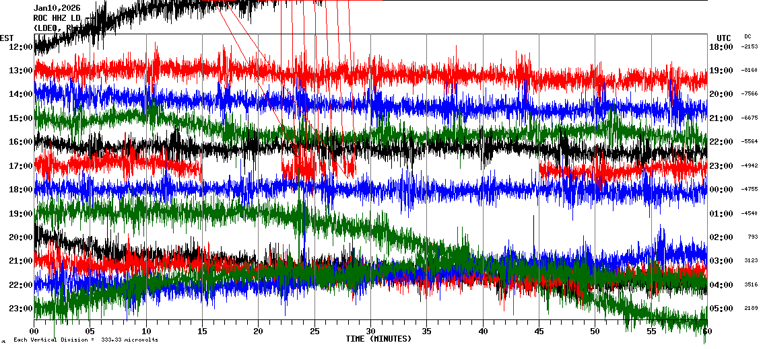Click the DC value 3516
The height and width of the screenshot is (349, 761).
[x=750, y=284]
